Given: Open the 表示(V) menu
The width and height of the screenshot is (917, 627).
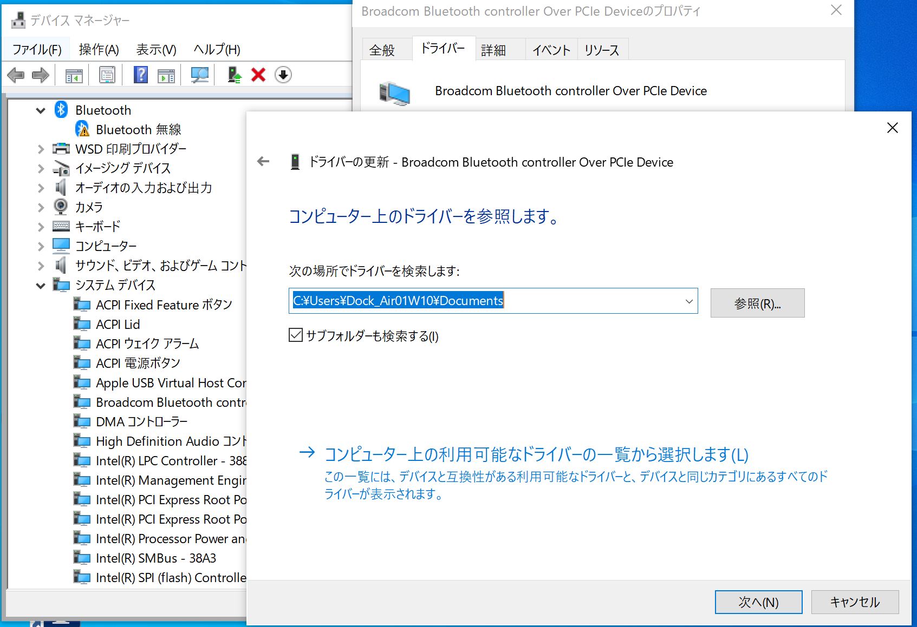Looking at the screenshot, I should pyautogui.click(x=156, y=50).
